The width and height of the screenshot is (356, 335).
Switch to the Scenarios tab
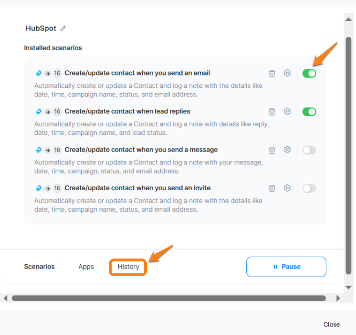39,267
